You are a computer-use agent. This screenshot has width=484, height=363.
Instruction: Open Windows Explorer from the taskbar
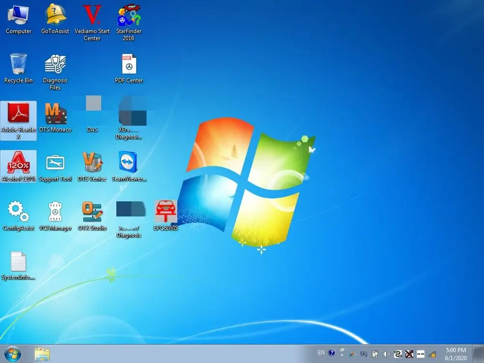click(42, 354)
